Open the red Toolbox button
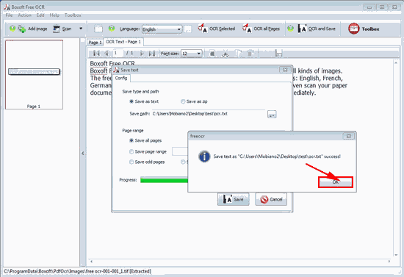Viewport: 404px width, 277px height. click(364, 29)
